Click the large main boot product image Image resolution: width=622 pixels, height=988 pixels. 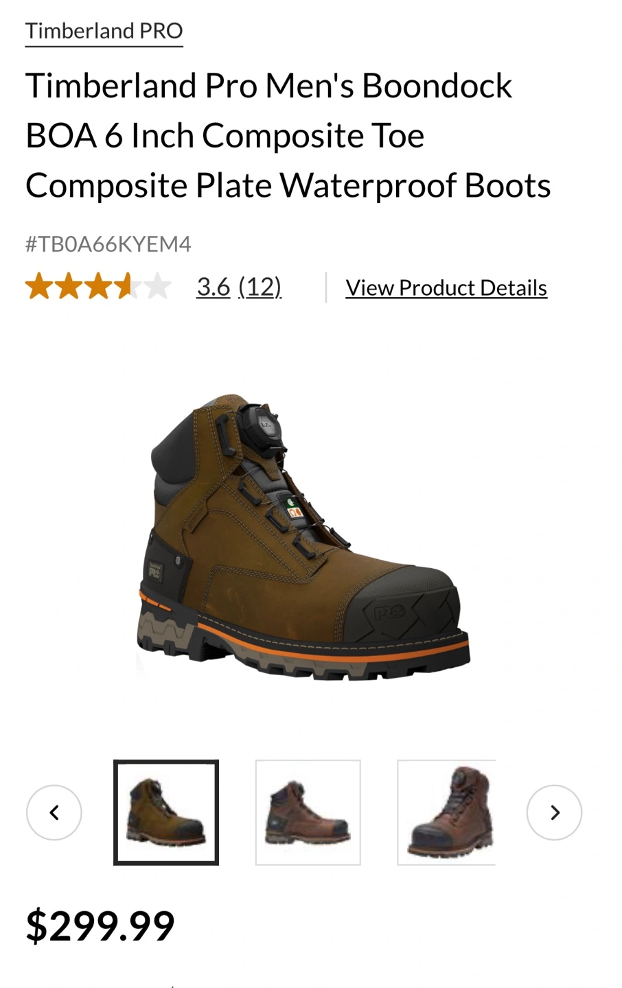(303, 537)
